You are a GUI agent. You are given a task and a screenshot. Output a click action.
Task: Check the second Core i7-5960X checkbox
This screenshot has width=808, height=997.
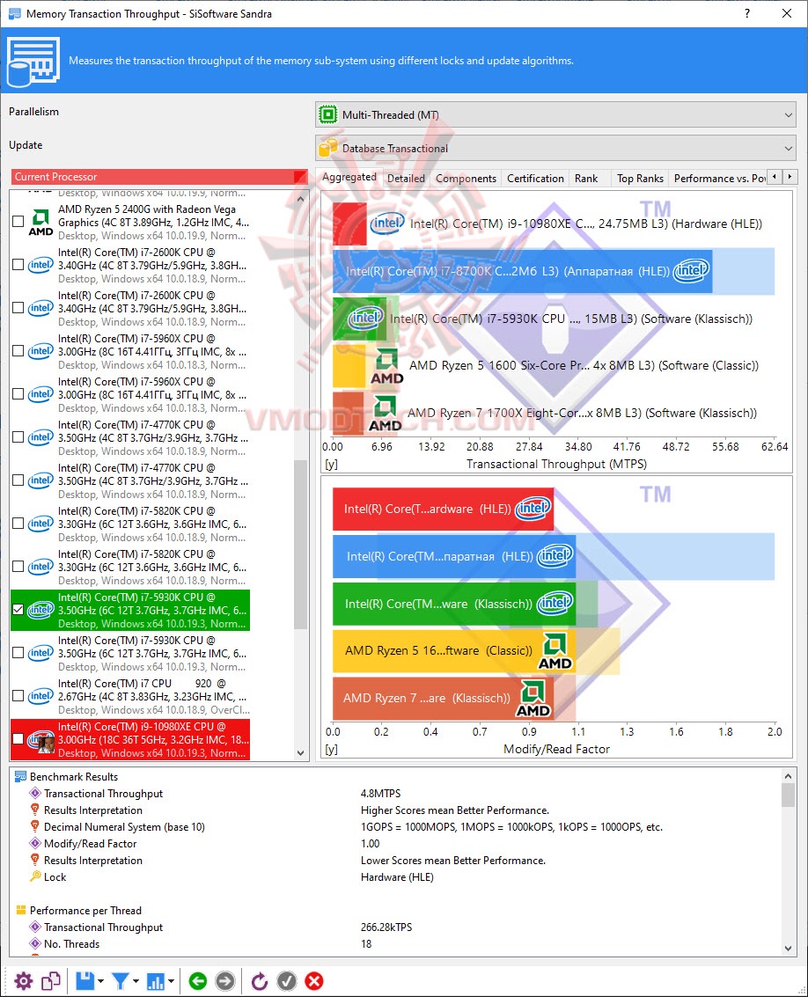coord(18,394)
